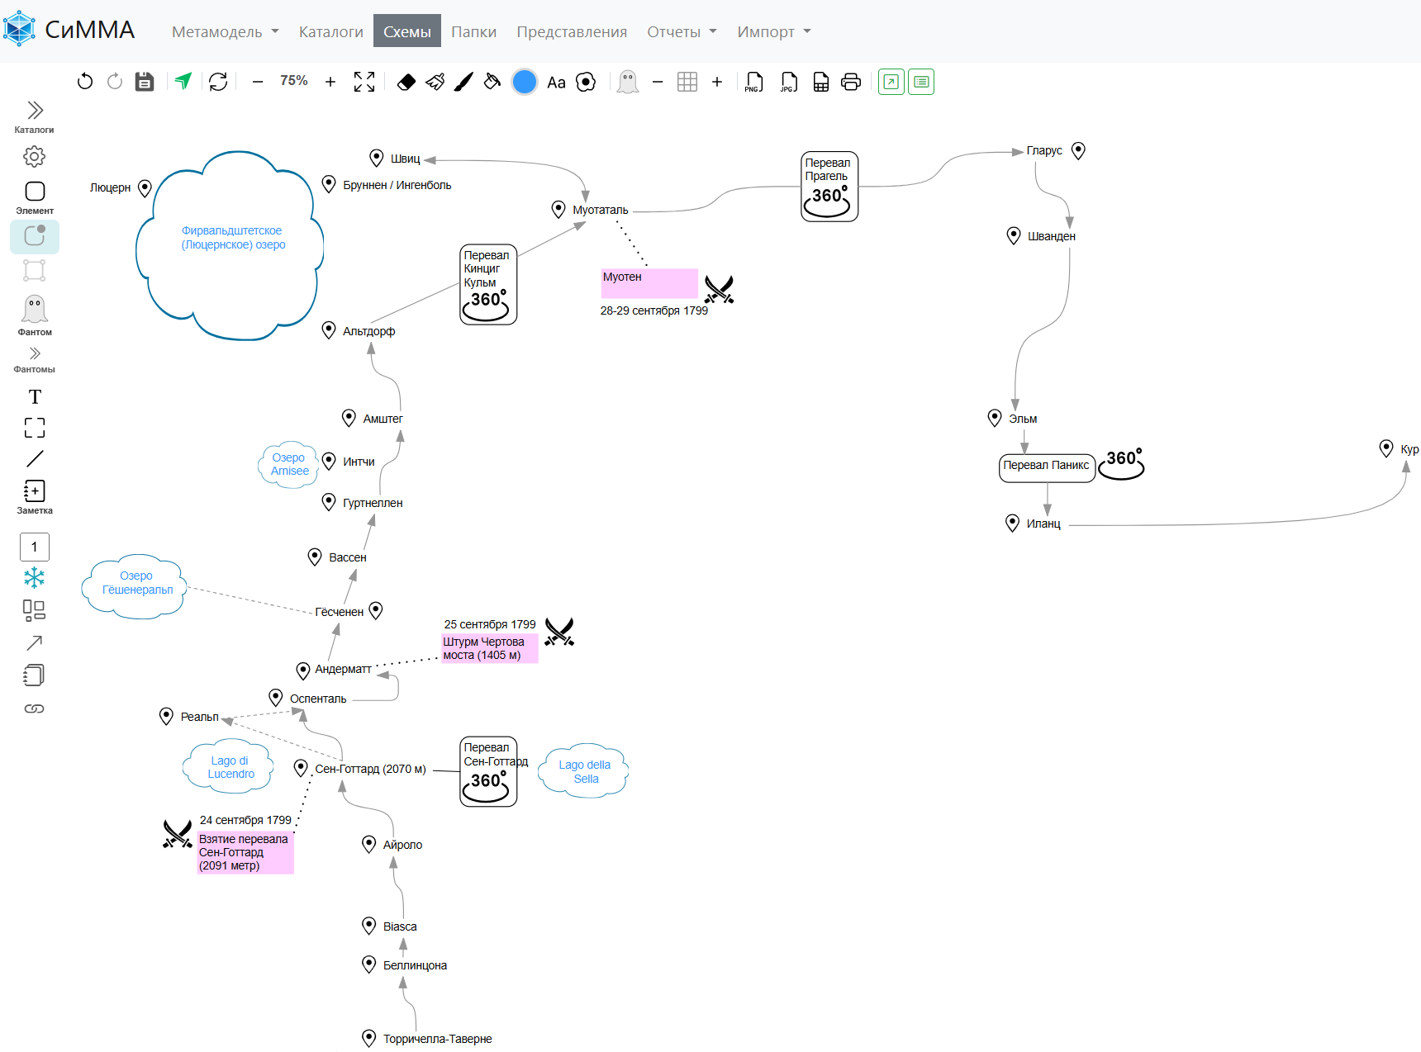This screenshot has height=1052, width=1421.
Task: Open the Импорт dropdown menu
Action: click(x=774, y=31)
